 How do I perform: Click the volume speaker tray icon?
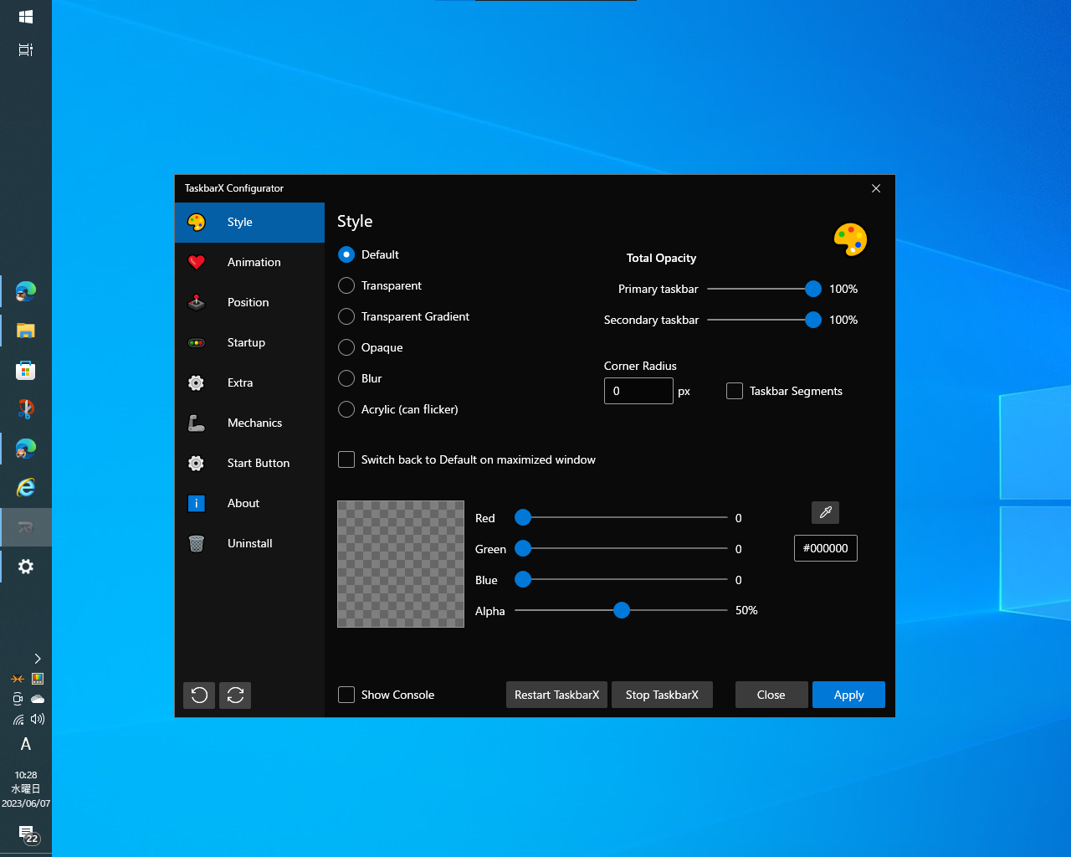(37, 719)
